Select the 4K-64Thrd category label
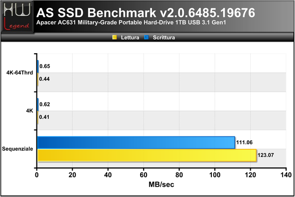Viewport: 295px width, 197px height. click(x=20, y=72)
